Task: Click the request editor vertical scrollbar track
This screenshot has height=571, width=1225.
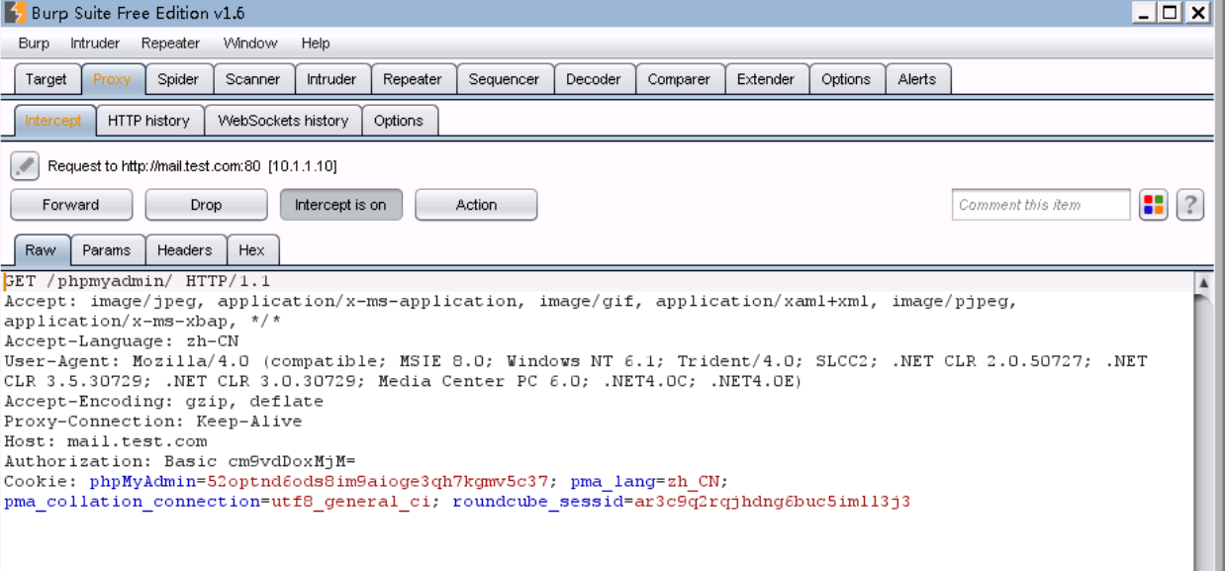Action: click(1203, 432)
